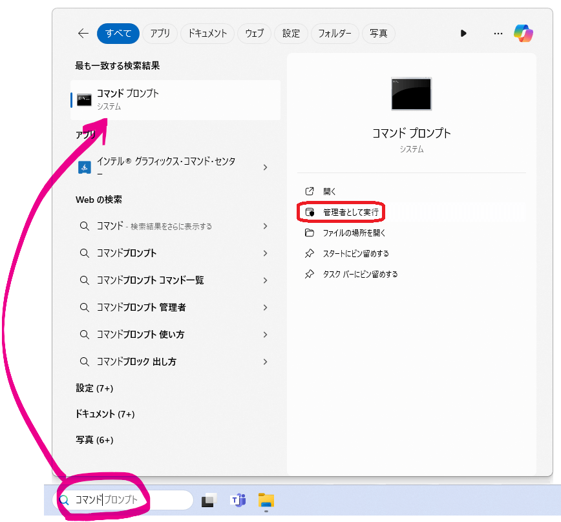Select コマンド プロンプト best match result
Screen dimensions: 561x522
(175, 99)
